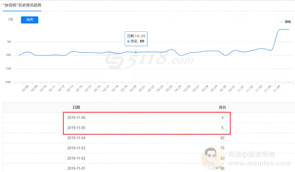Switch to the 7天 range
Image resolution: width=295 pixels, height=172 pixels.
click(11, 20)
